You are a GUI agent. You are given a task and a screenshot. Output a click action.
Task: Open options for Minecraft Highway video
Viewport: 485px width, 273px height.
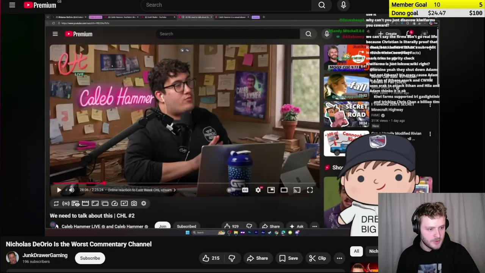430,105
